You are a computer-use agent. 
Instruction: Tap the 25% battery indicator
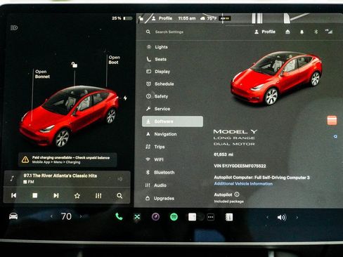[x=122, y=18]
